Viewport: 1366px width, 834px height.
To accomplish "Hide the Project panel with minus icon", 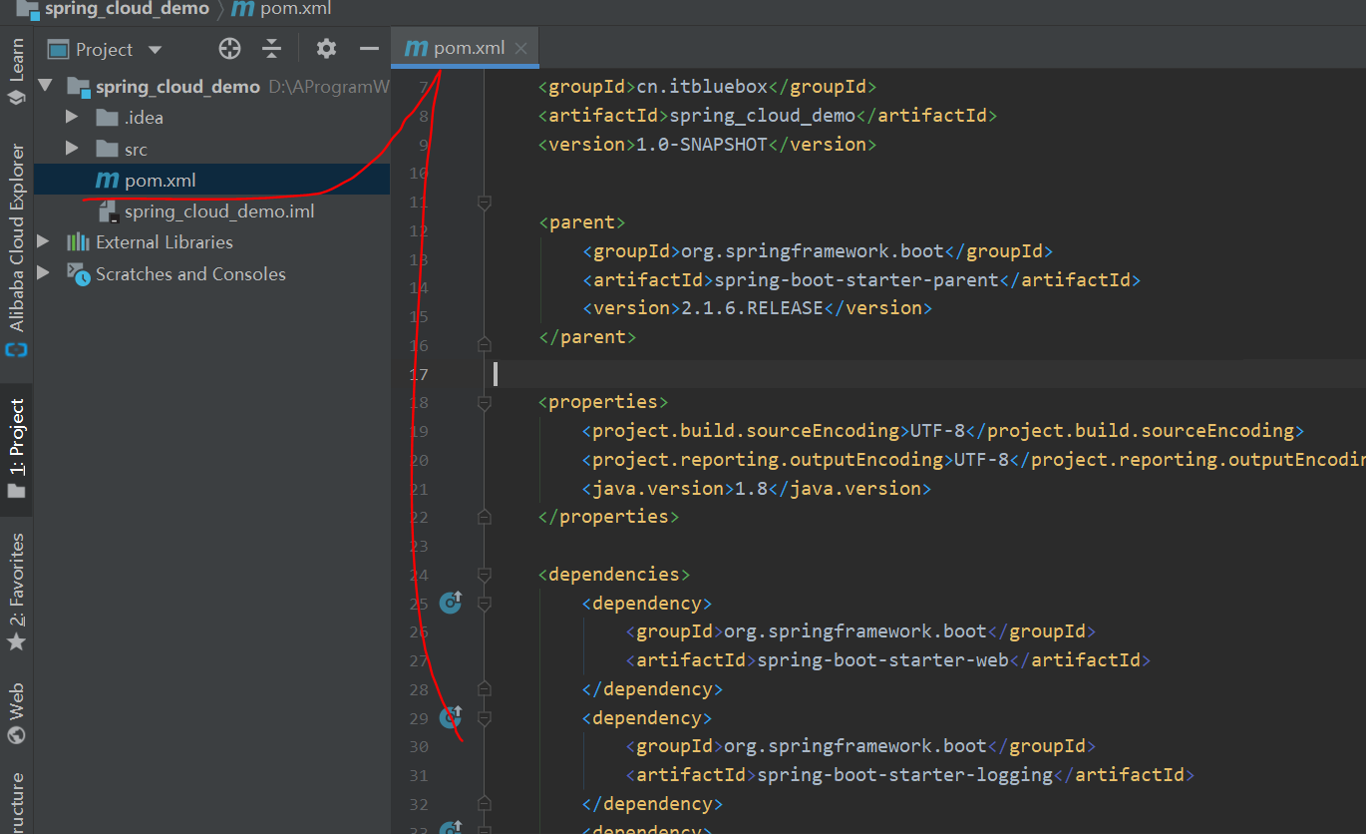I will (x=369, y=49).
